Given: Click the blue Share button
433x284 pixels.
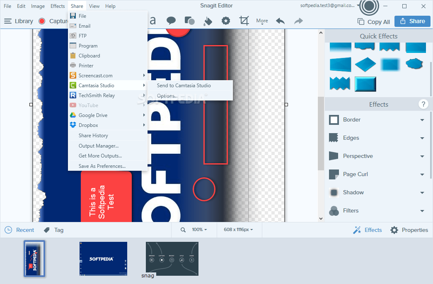Looking at the screenshot, I should pyautogui.click(x=412, y=21).
